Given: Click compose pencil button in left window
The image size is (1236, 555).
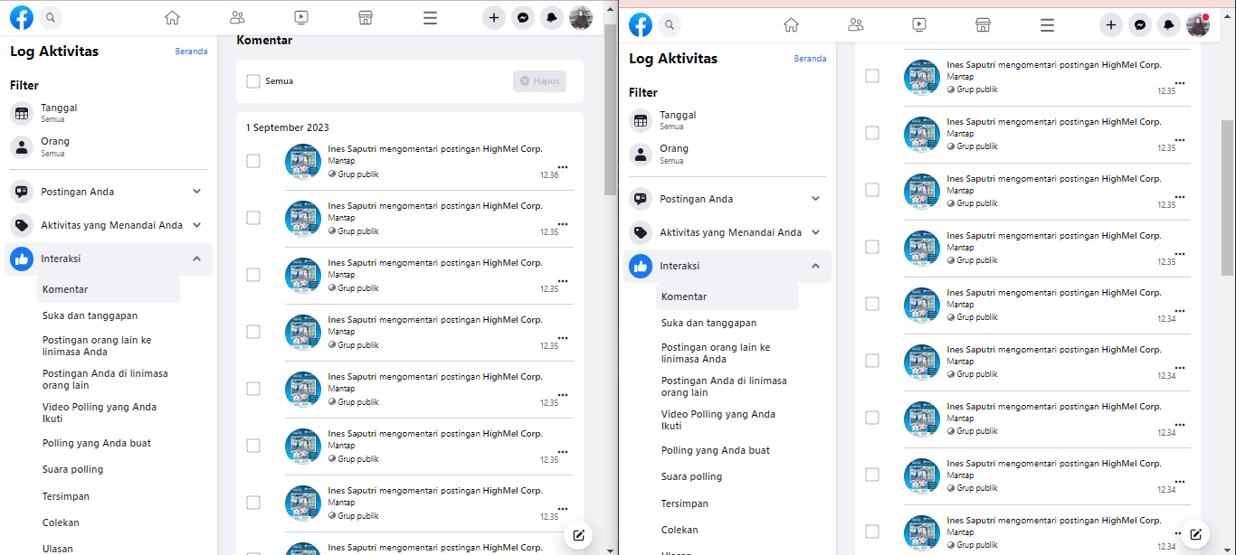Looking at the screenshot, I should click(x=578, y=535).
